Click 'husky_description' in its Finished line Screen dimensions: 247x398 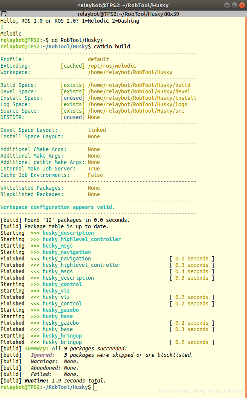pyautogui.click(x=68, y=278)
